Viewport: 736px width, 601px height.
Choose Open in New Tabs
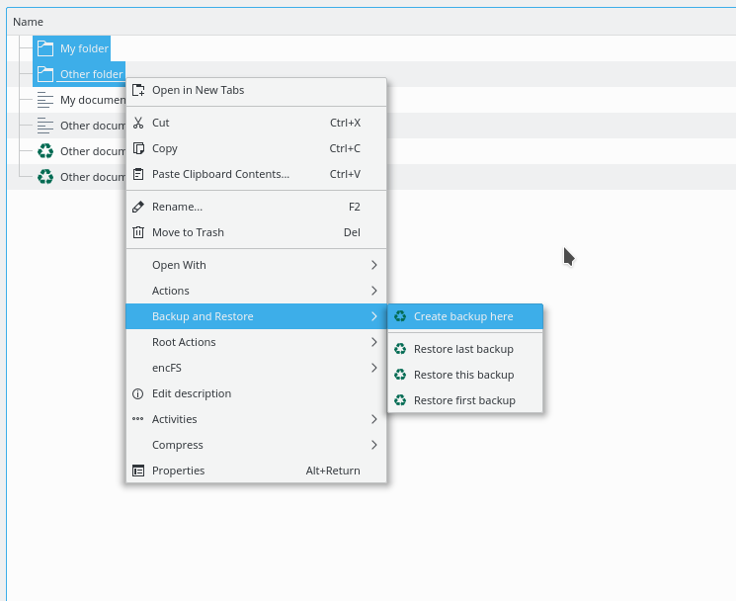click(x=256, y=90)
